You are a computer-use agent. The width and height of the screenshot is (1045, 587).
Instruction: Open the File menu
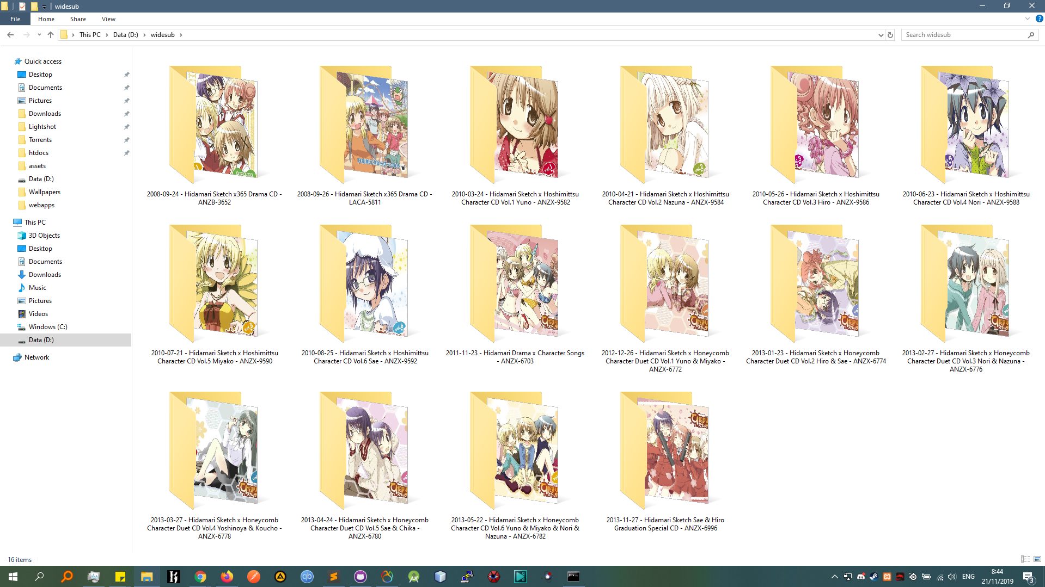(x=15, y=19)
